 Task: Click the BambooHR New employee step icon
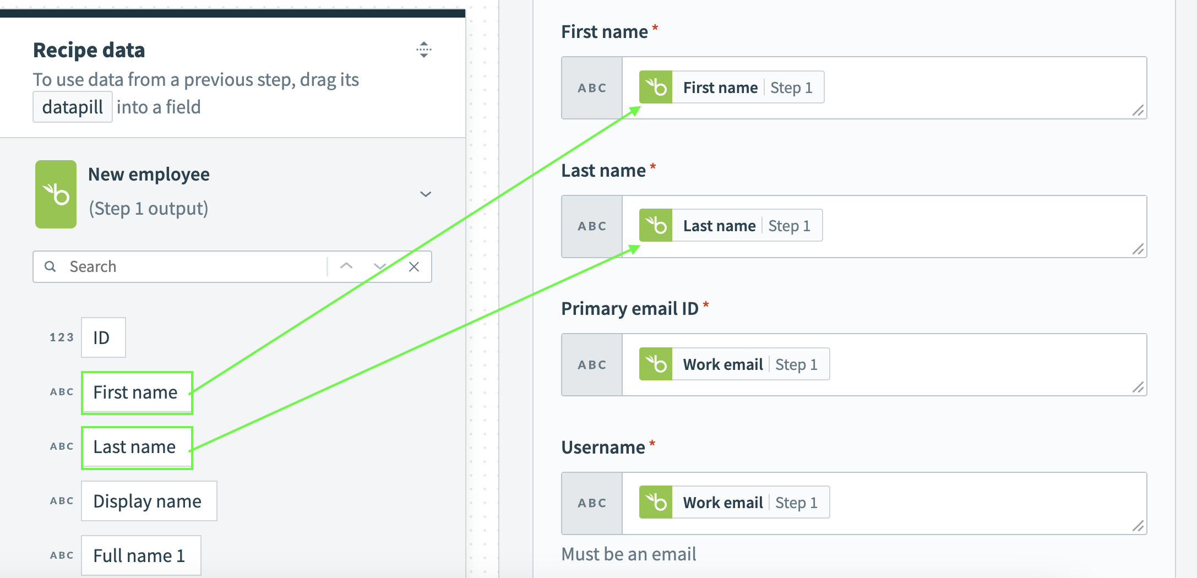[x=56, y=194]
